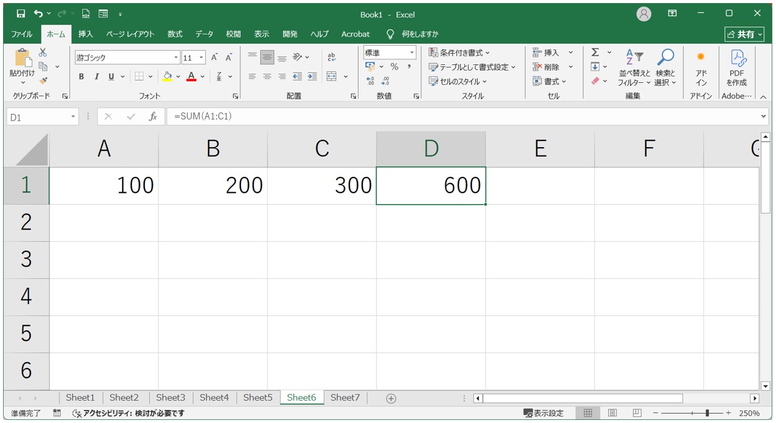The image size is (776, 423).
Task: Click the Decrease Decimal icon
Action: coord(385,81)
